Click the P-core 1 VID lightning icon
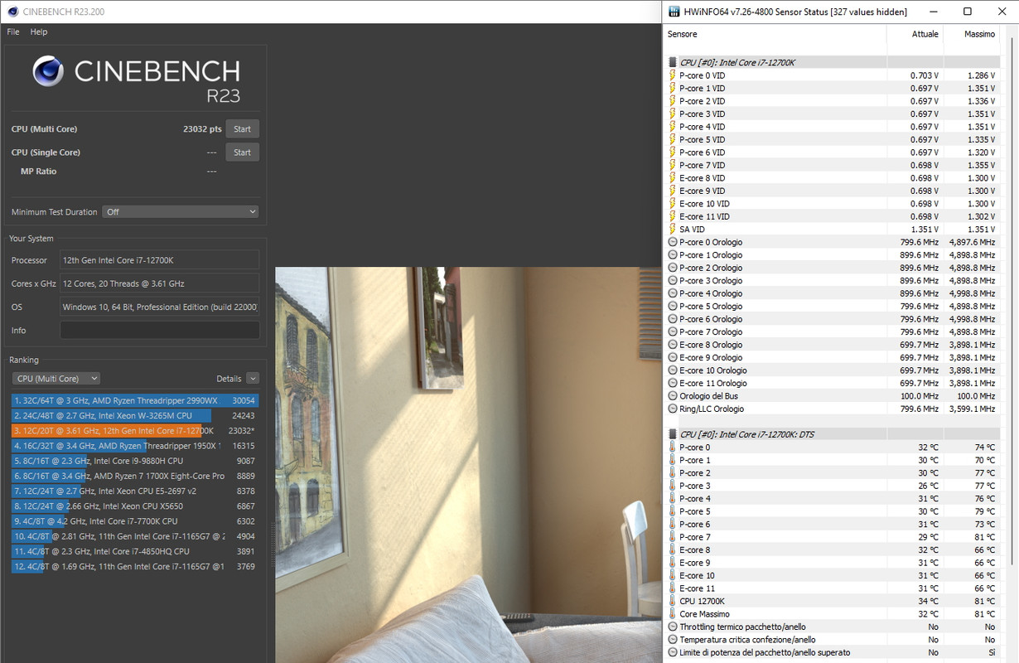The height and width of the screenshot is (663, 1019). pyautogui.click(x=672, y=88)
